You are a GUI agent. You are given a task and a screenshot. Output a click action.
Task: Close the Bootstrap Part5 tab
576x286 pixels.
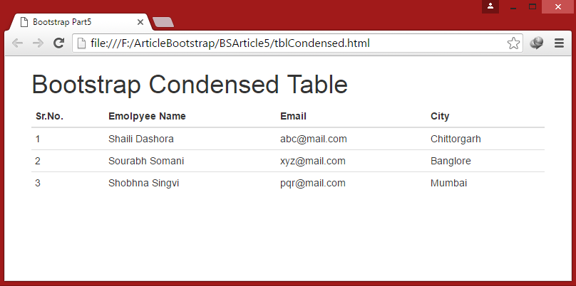(141, 22)
